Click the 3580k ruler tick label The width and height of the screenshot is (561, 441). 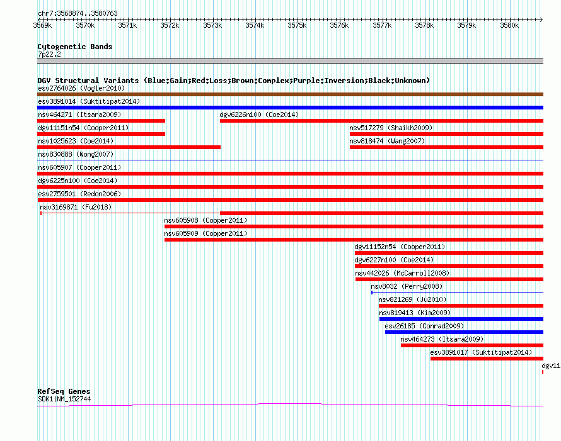(x=509, y=25)
